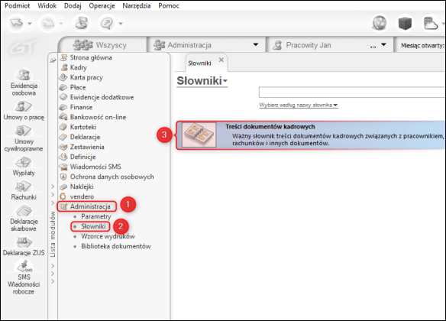Open Umowy cywilnoprawne shortcut
The image size is (446, 321).
click(24, 138)
